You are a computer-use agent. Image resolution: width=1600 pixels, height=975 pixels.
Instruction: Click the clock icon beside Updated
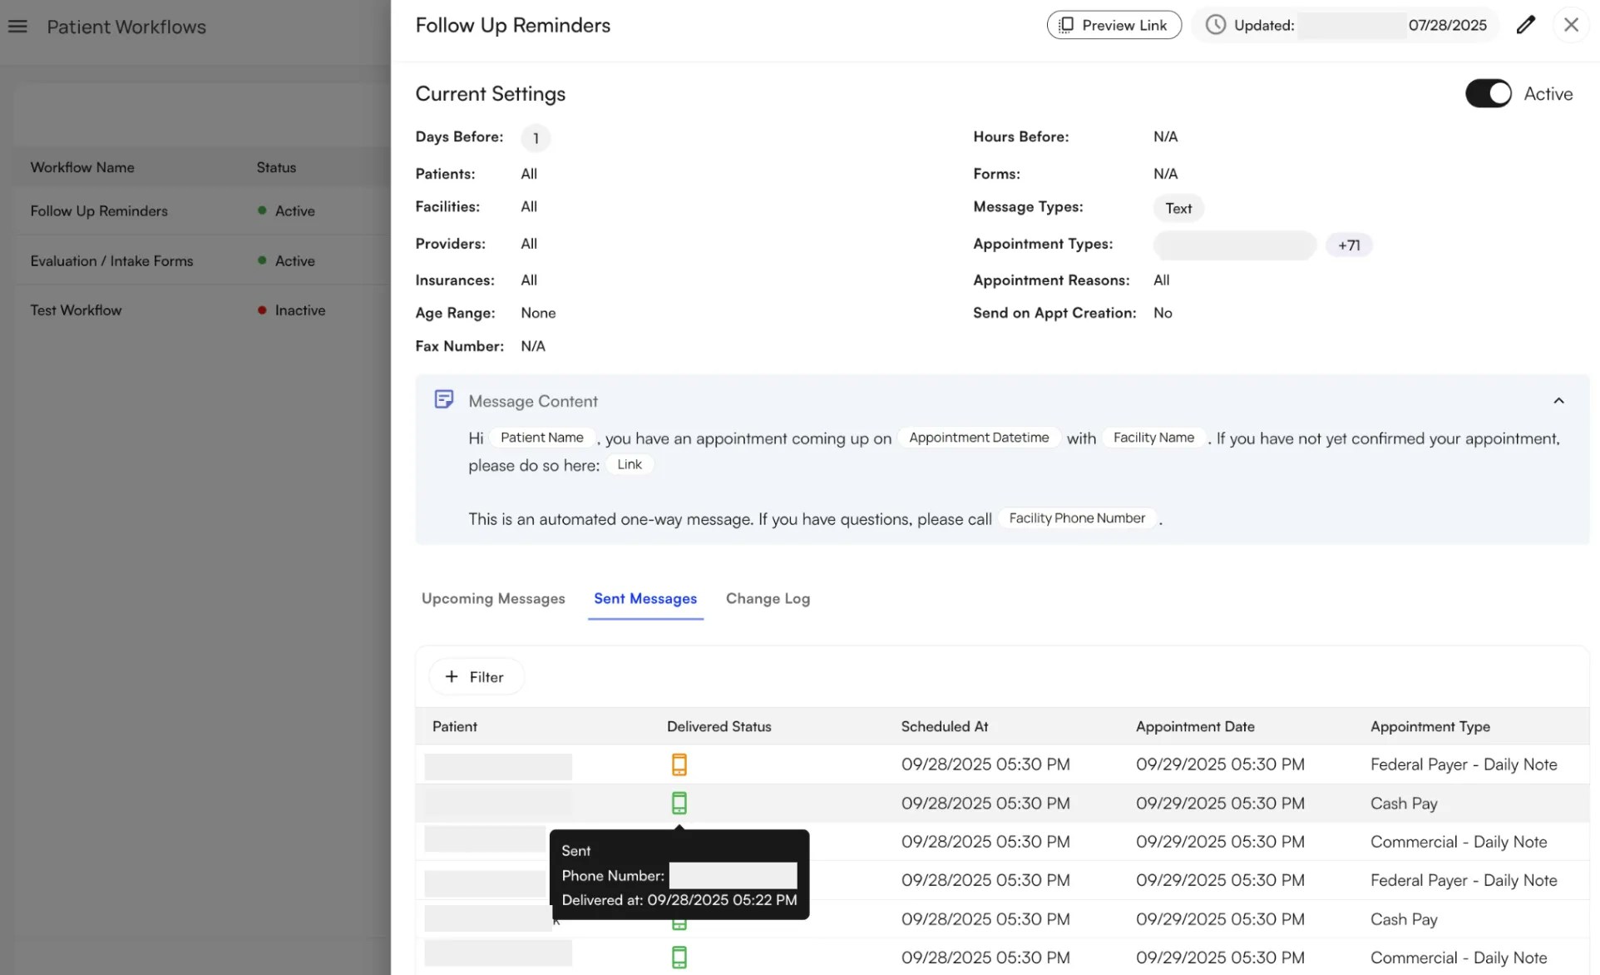(x=1216, y=24)
